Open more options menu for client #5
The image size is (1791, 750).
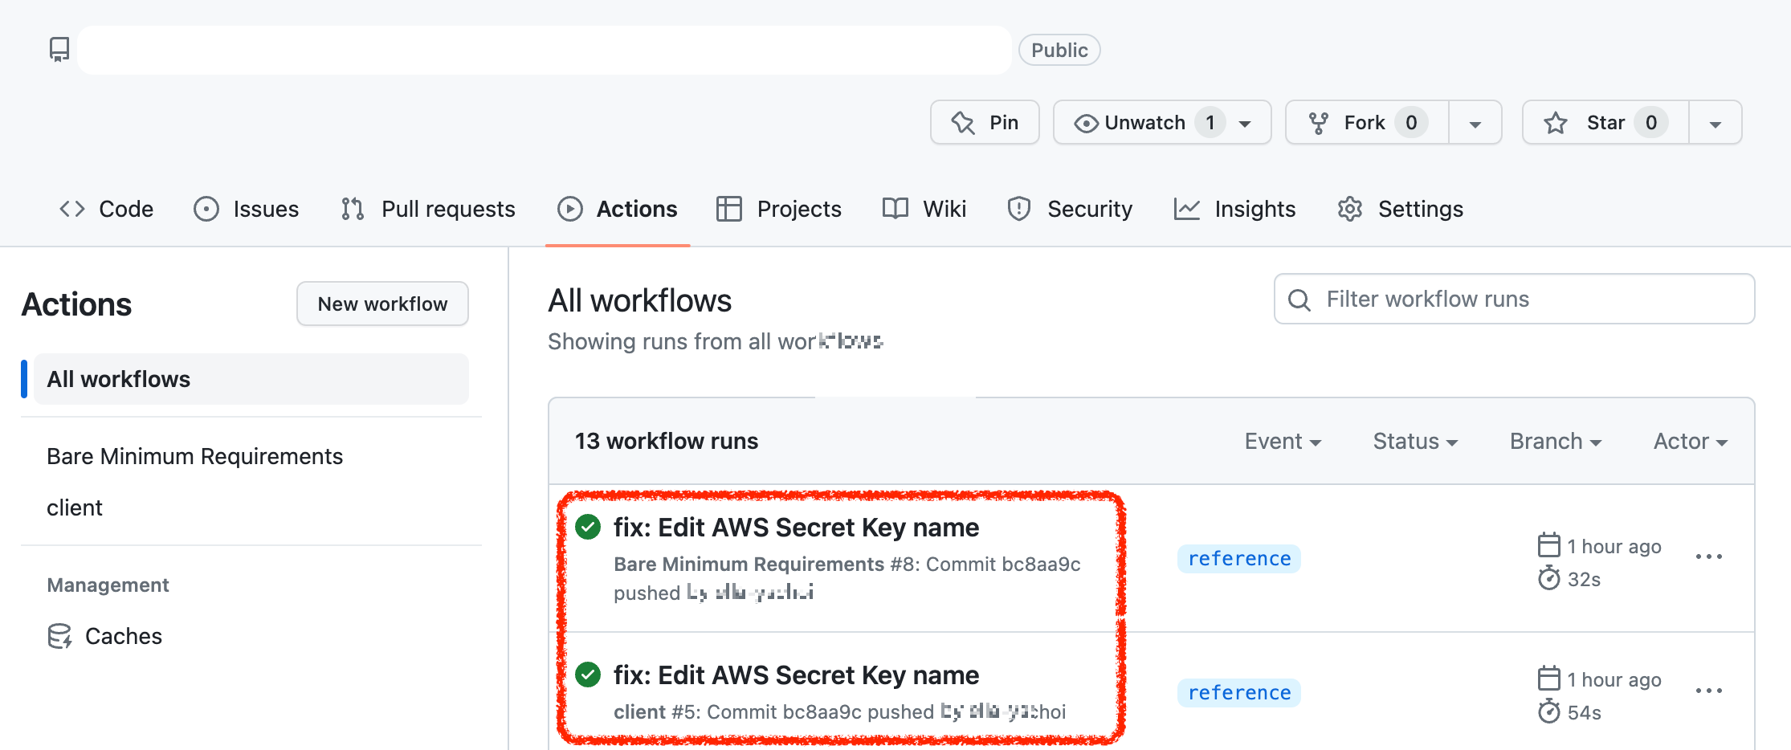click(1708, 690)
